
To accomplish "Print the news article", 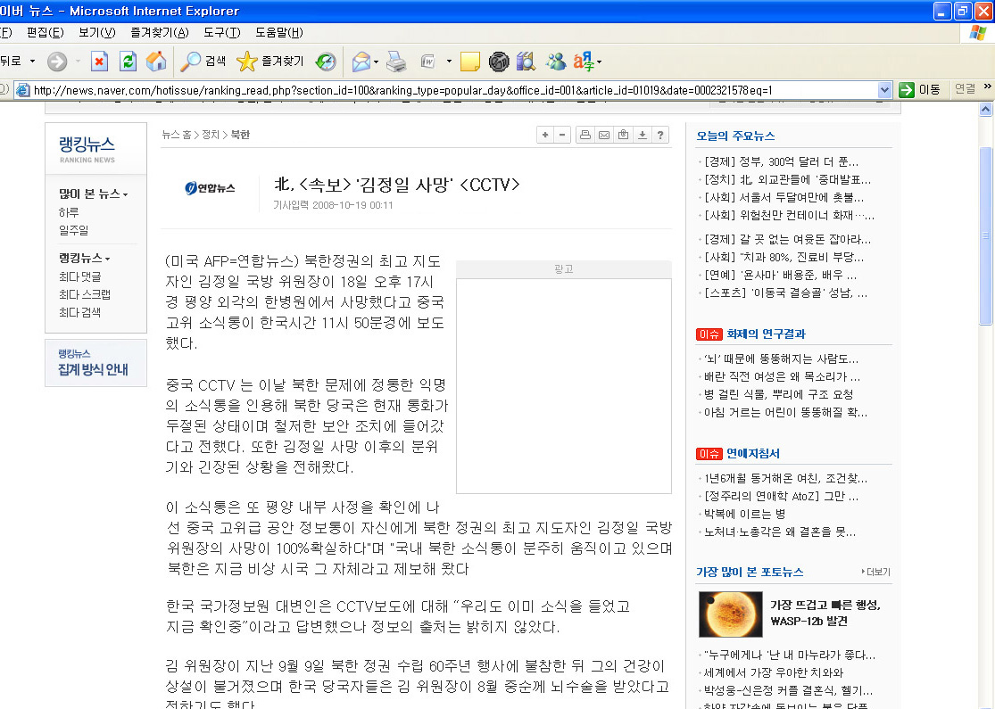I will point(585,134).
